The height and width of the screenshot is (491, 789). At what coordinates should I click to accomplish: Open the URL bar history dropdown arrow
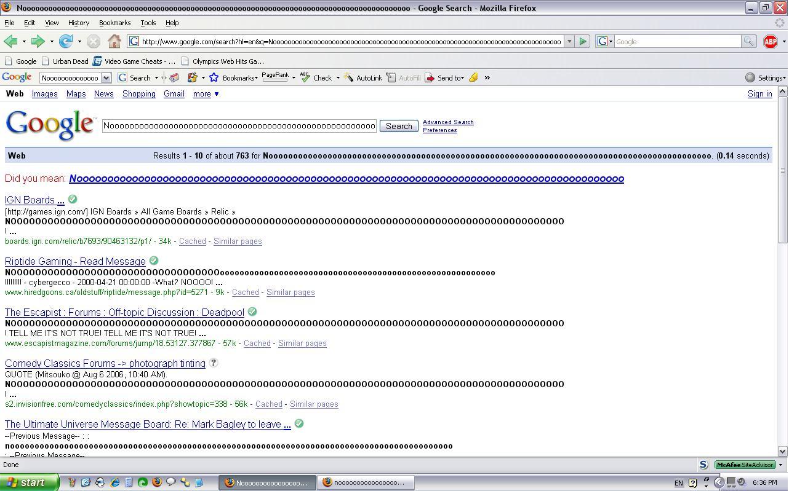[x=569, y=42]
